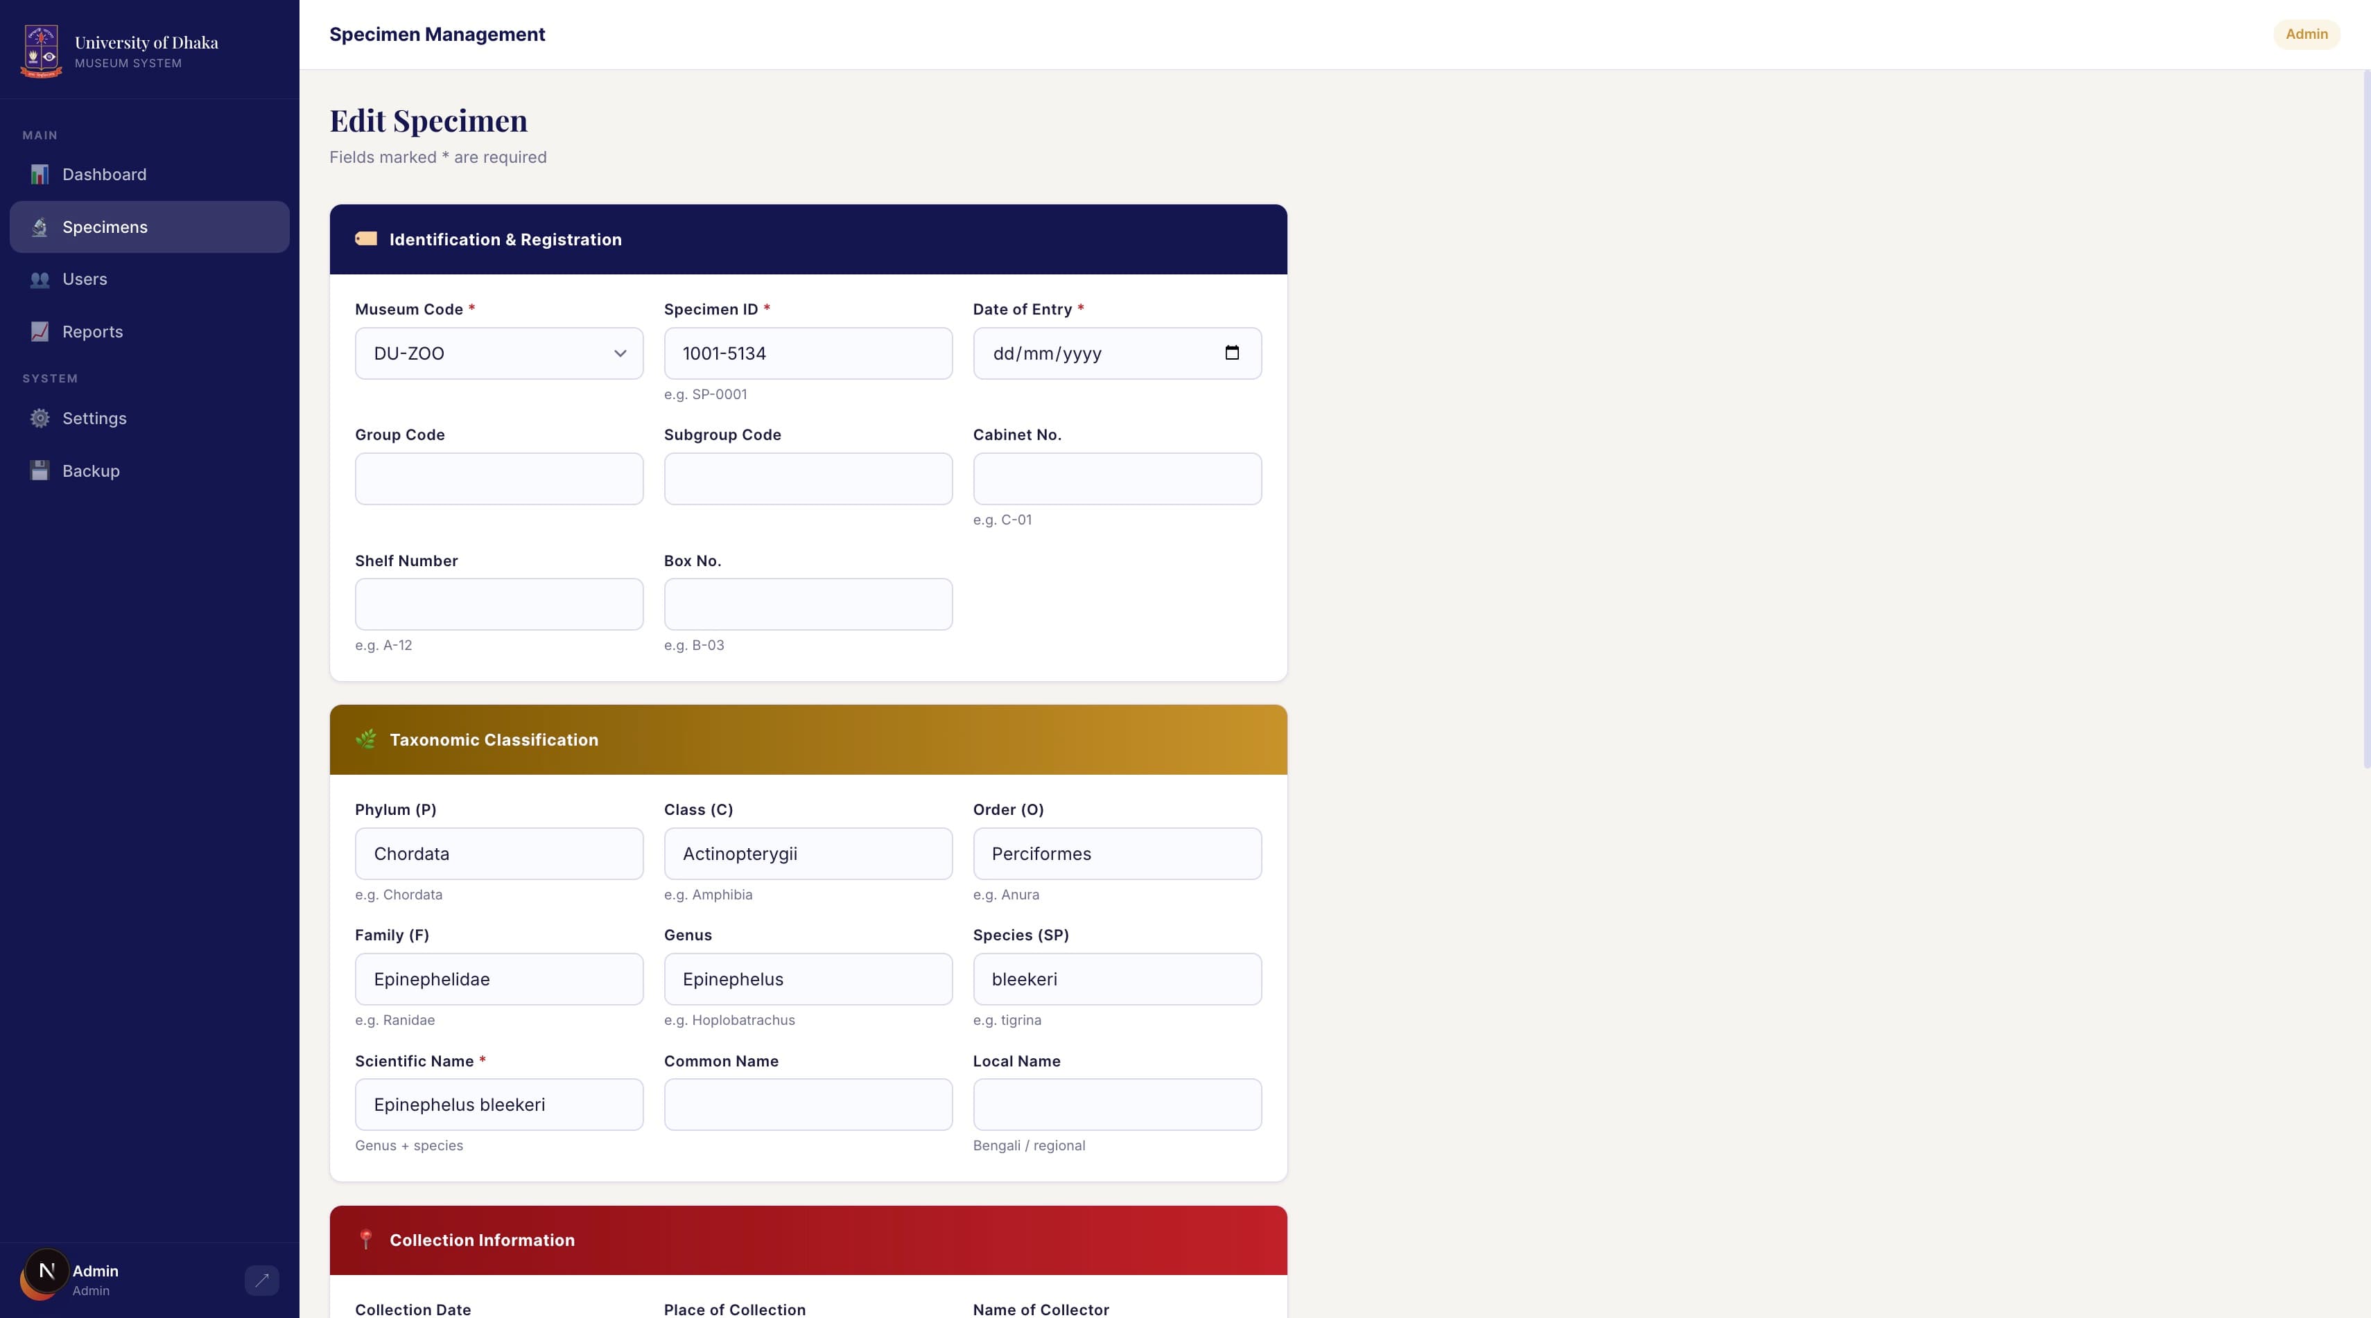Go to Users in sidebar
The height and width of the screenshot is (1318, 2371).
click(x=149, y=279)
